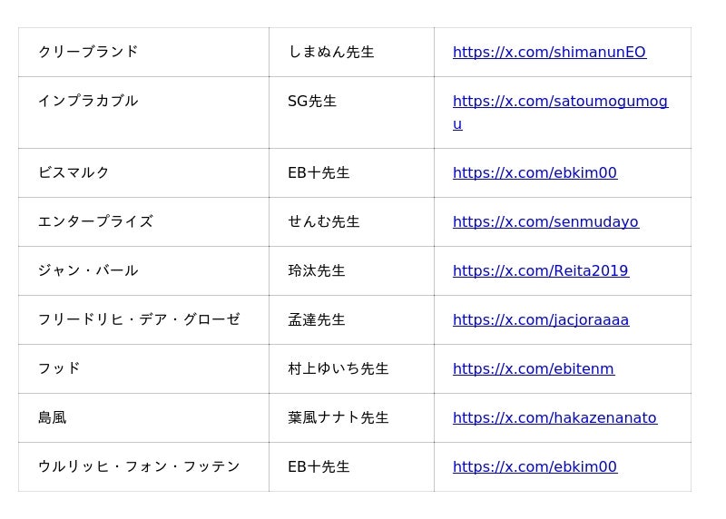The height and width of the screenshot is (519, 726).
Task: Follow the Reita2019 link
Action: coord(540,271)
